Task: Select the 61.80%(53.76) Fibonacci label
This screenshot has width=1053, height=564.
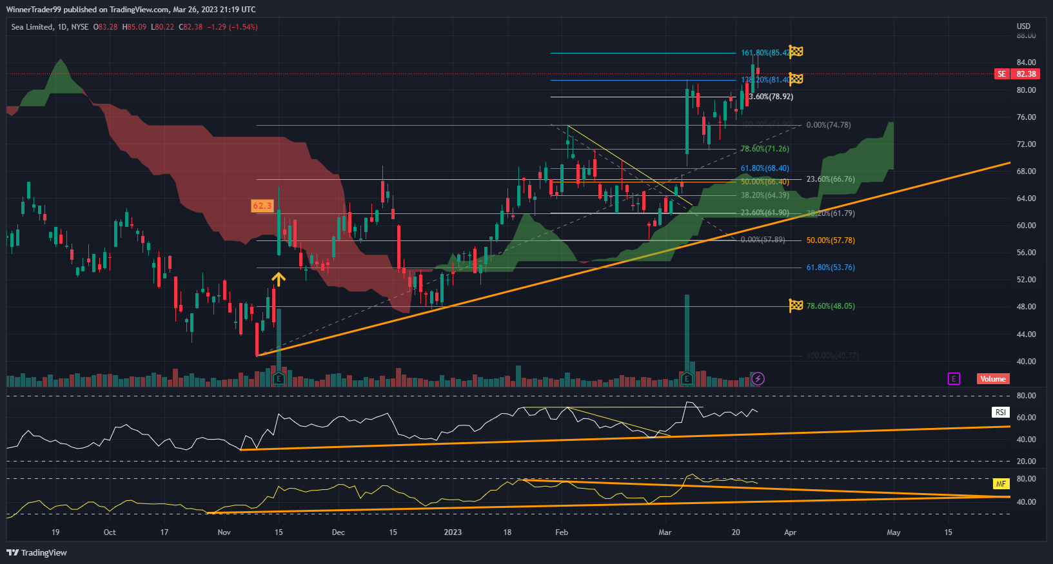Action: pos(831,267)
